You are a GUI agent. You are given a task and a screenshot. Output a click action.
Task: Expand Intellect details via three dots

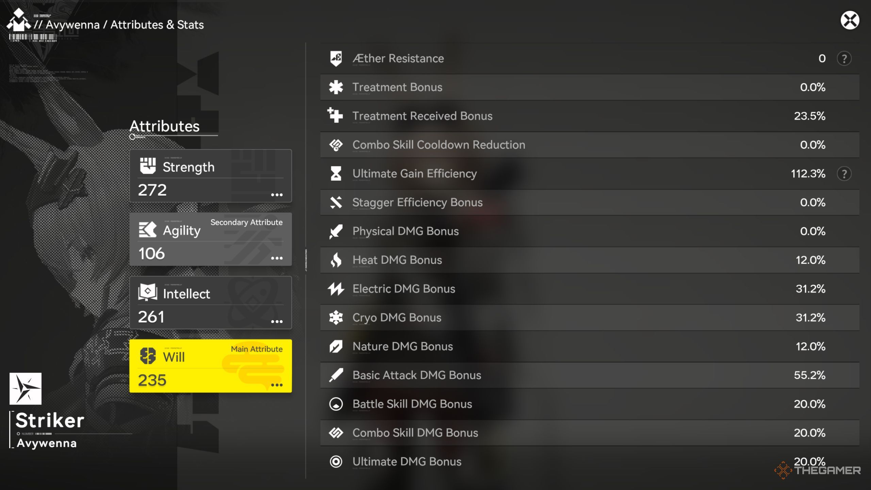277,322
